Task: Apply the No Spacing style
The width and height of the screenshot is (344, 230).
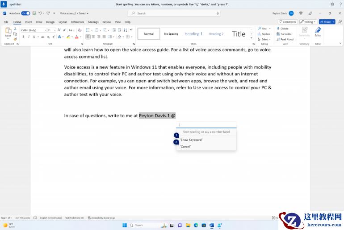Action: tap(171, 34)
